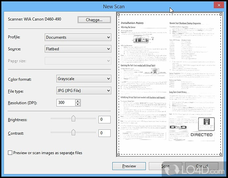
Task: Click the Cancel button
Action: coord(202,166)
